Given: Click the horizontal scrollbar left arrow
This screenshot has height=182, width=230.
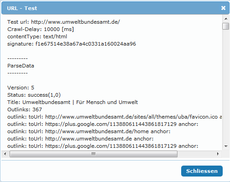Looking at the screenshot, I should coord(5,154).
